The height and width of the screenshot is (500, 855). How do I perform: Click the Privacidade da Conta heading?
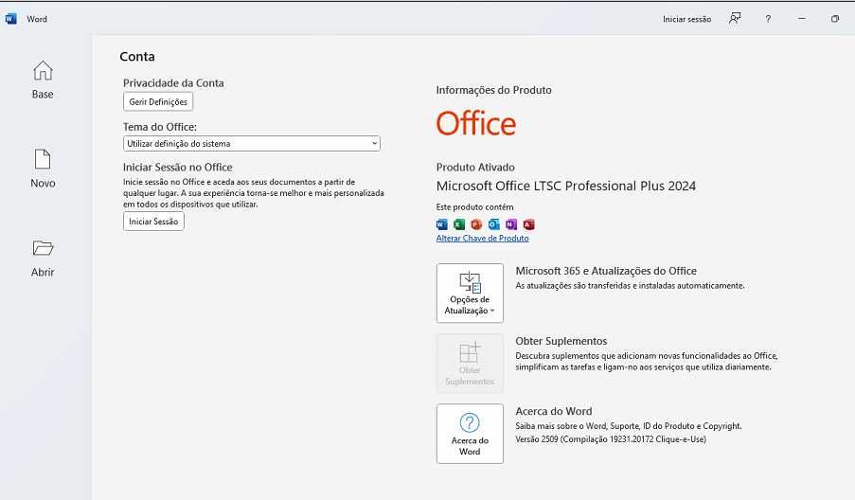(x=173, y=83)
